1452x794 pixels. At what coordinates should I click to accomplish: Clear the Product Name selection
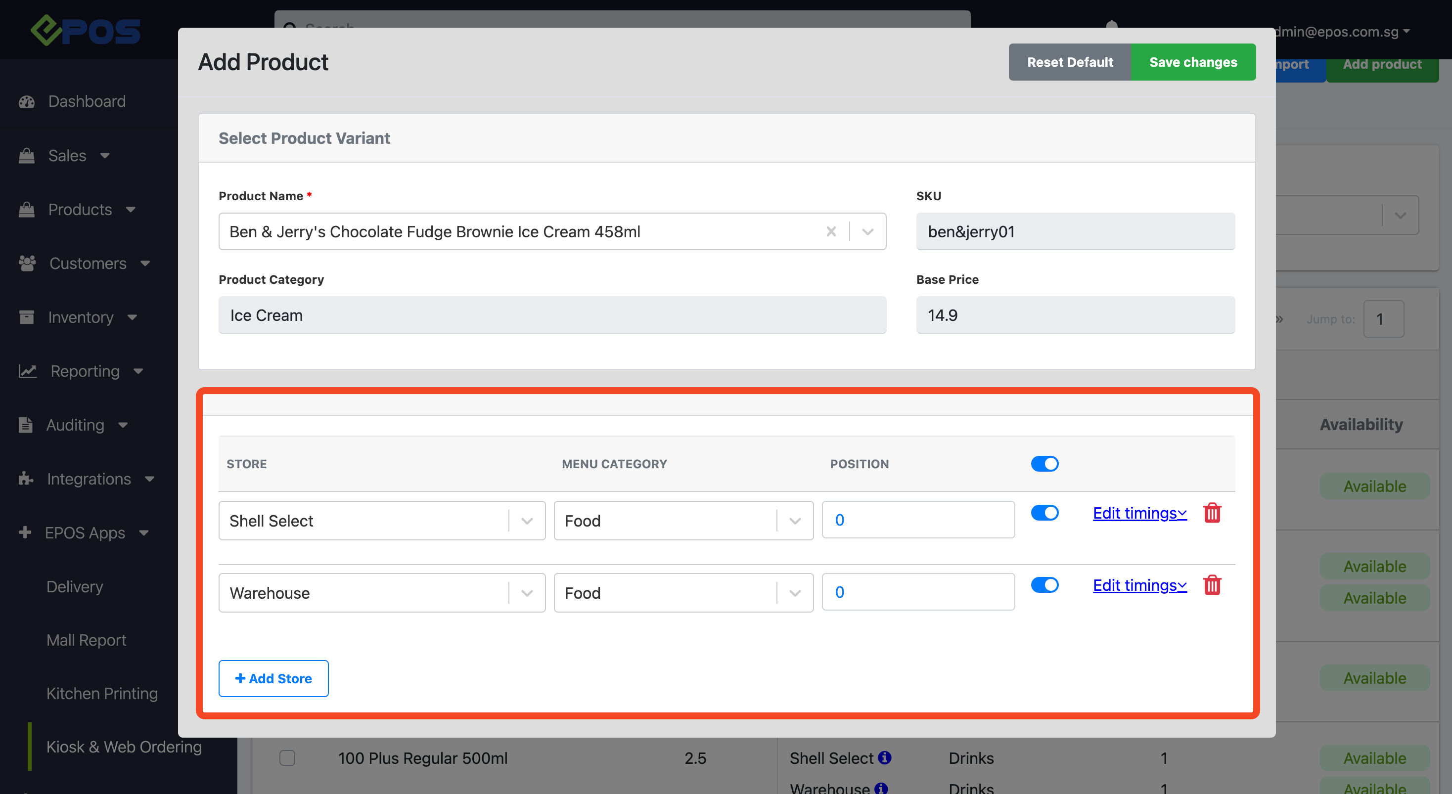(x=831, y=231)
